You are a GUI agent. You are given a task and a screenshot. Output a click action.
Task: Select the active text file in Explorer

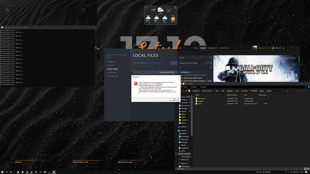pos(199,103)
